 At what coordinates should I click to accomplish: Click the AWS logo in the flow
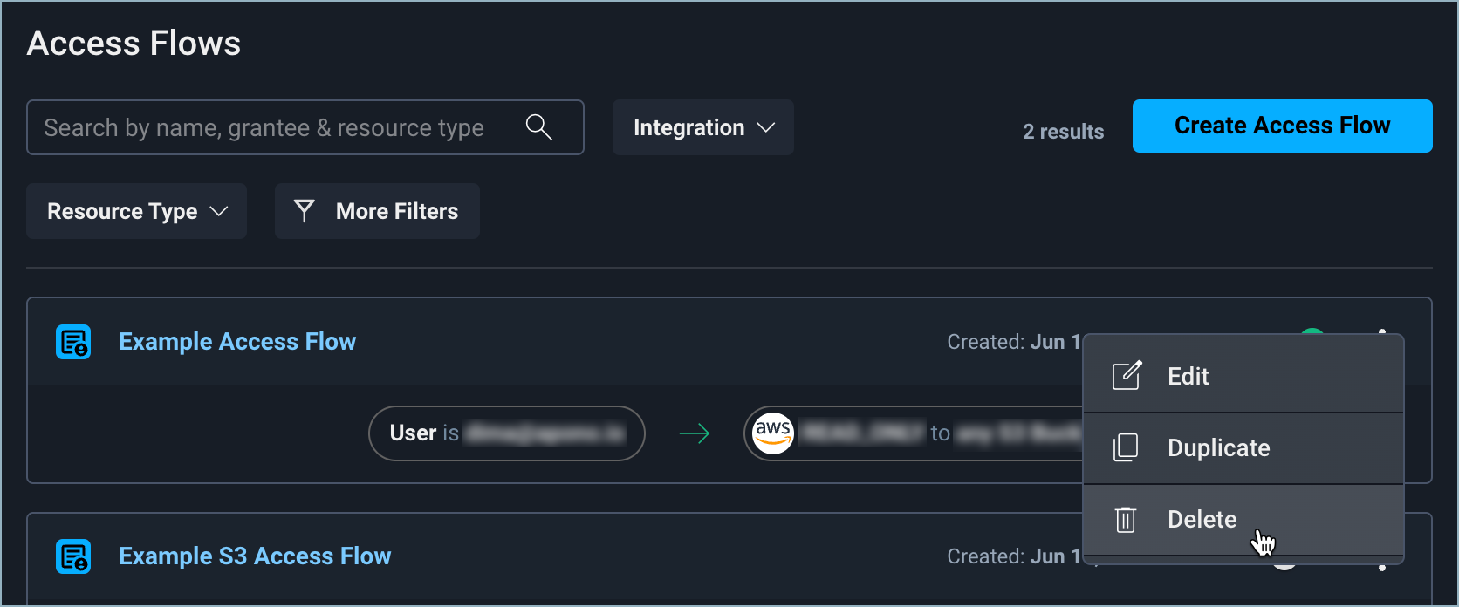(772, 433)
